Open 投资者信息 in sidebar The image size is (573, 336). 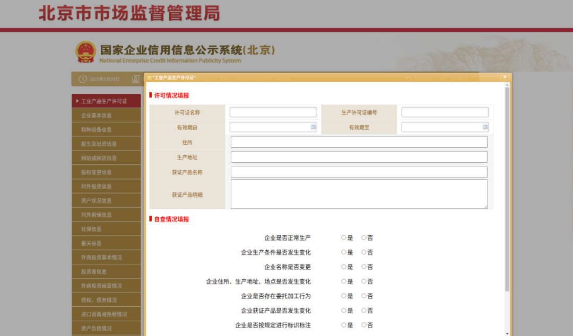(x=106, y=272)
